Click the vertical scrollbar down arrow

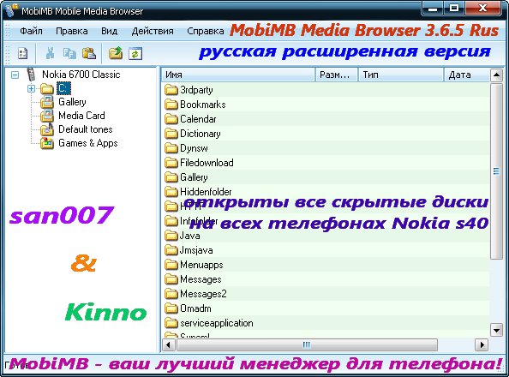click(496, 331)
